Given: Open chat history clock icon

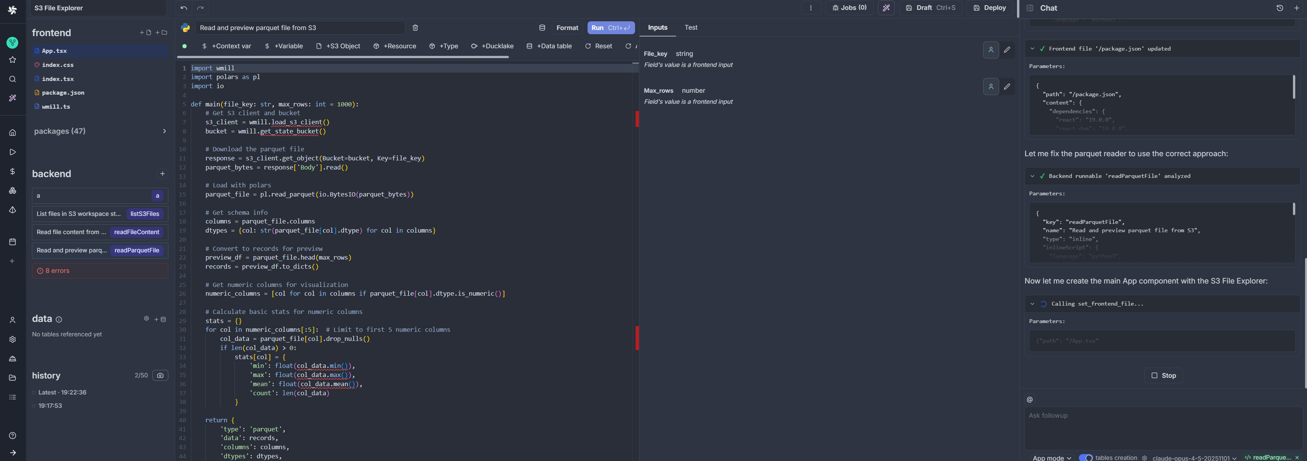Looking at the screenshot, I should 1280,8.
